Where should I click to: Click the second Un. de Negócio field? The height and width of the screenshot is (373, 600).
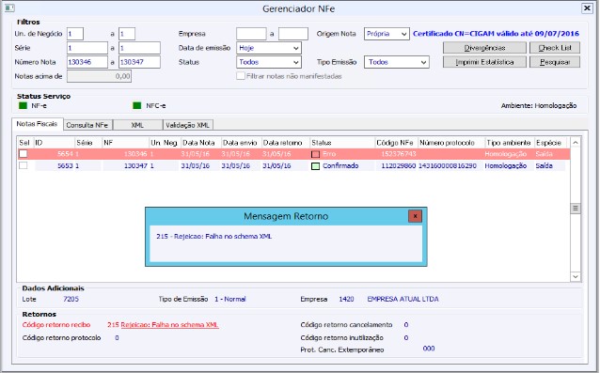pyautogui.click(x=127, y=34)
